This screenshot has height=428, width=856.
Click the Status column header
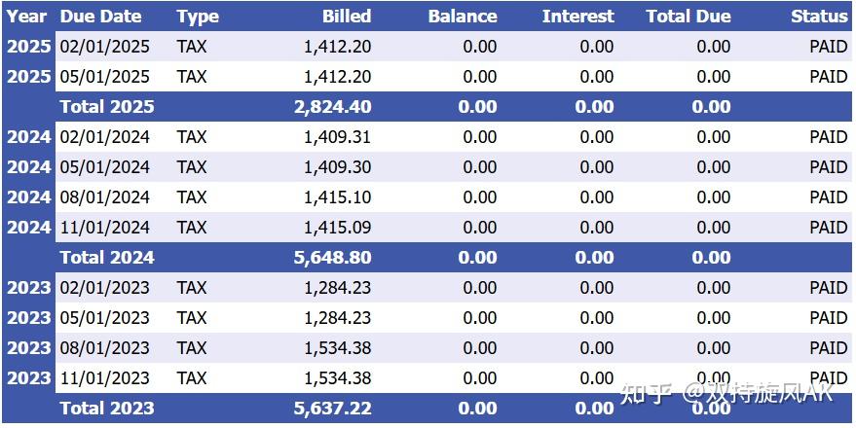(819, 17)
